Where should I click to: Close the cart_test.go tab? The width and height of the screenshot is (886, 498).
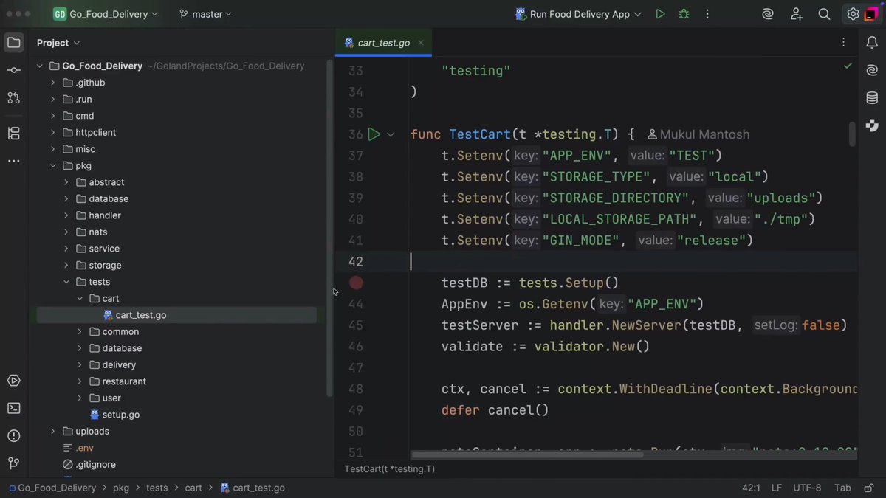click(x=422, y=43)
